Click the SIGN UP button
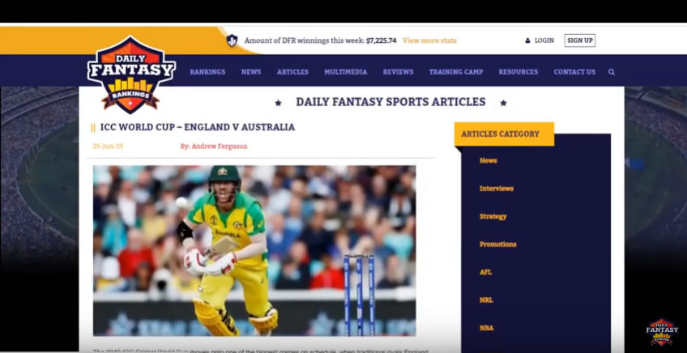 pos(580,40)
